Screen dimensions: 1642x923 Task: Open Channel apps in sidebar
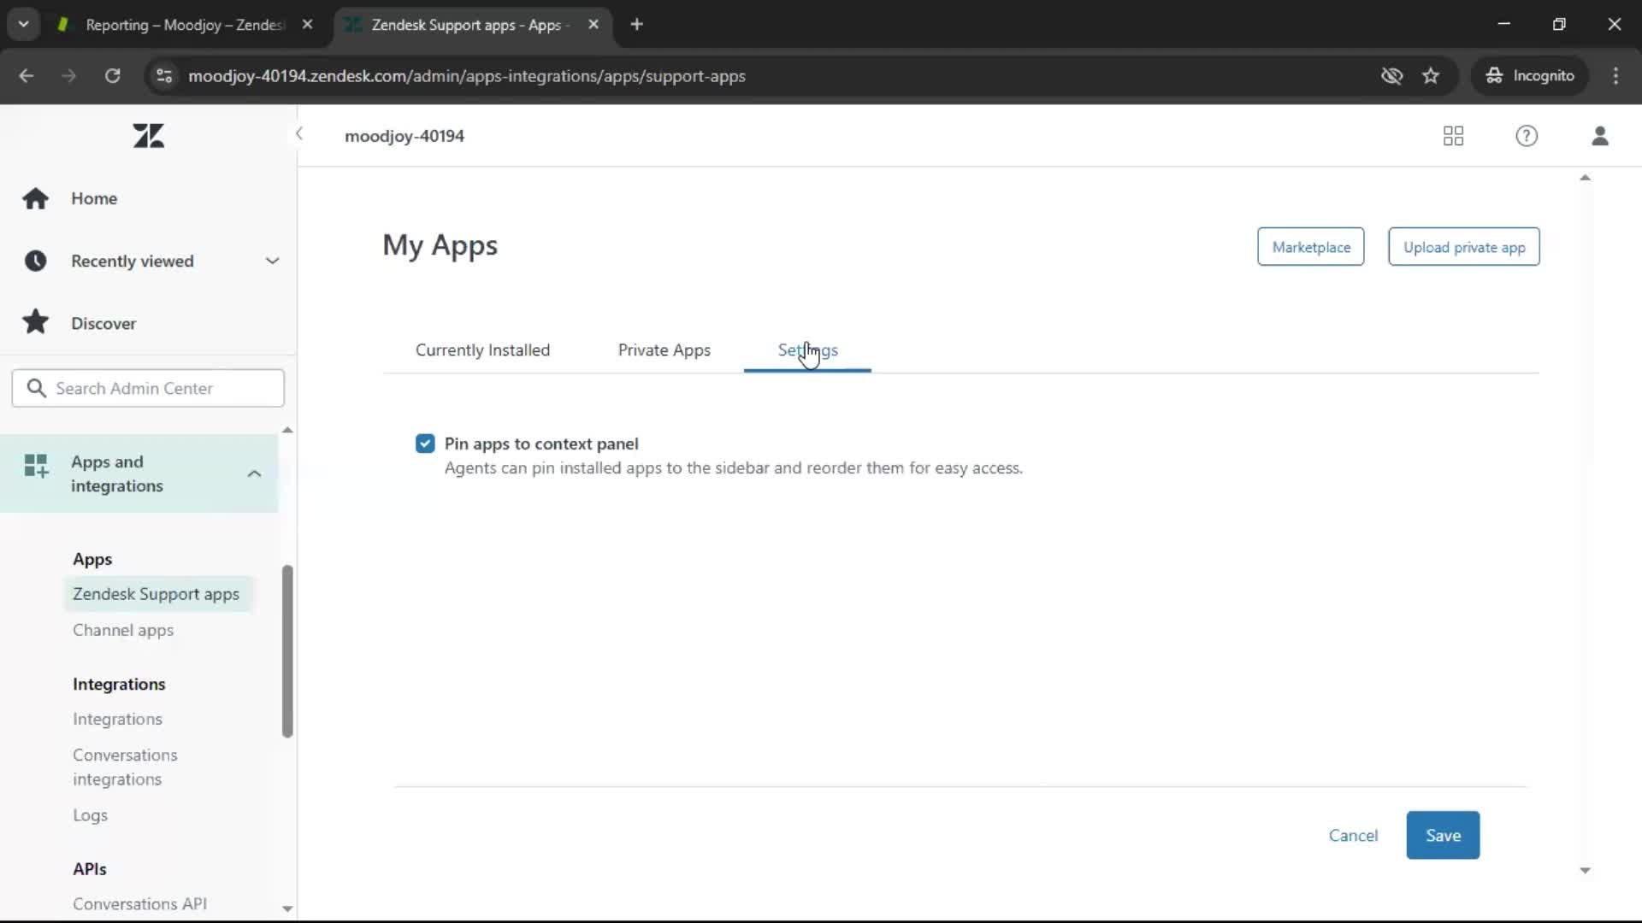pyautogui.click(x=123, y=630)
